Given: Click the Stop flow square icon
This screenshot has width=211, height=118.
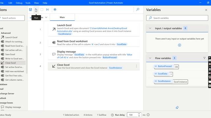Looking at the screenshot, I should click(42, 10).
